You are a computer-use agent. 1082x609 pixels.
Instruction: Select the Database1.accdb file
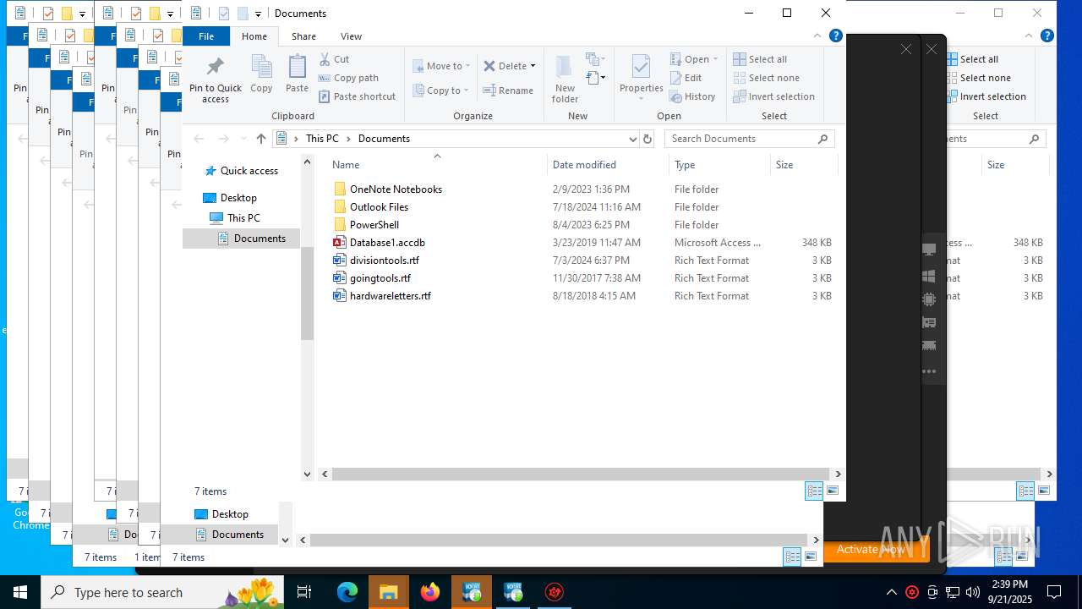(x=387, y=243)
